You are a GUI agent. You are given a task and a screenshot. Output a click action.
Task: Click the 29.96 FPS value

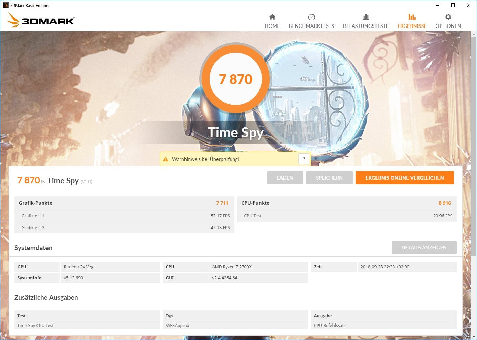(443, 216)
